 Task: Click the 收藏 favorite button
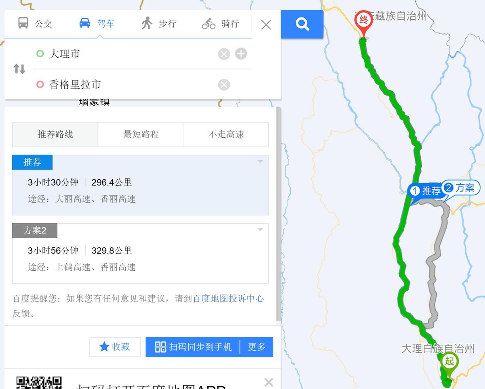[115, 347]
